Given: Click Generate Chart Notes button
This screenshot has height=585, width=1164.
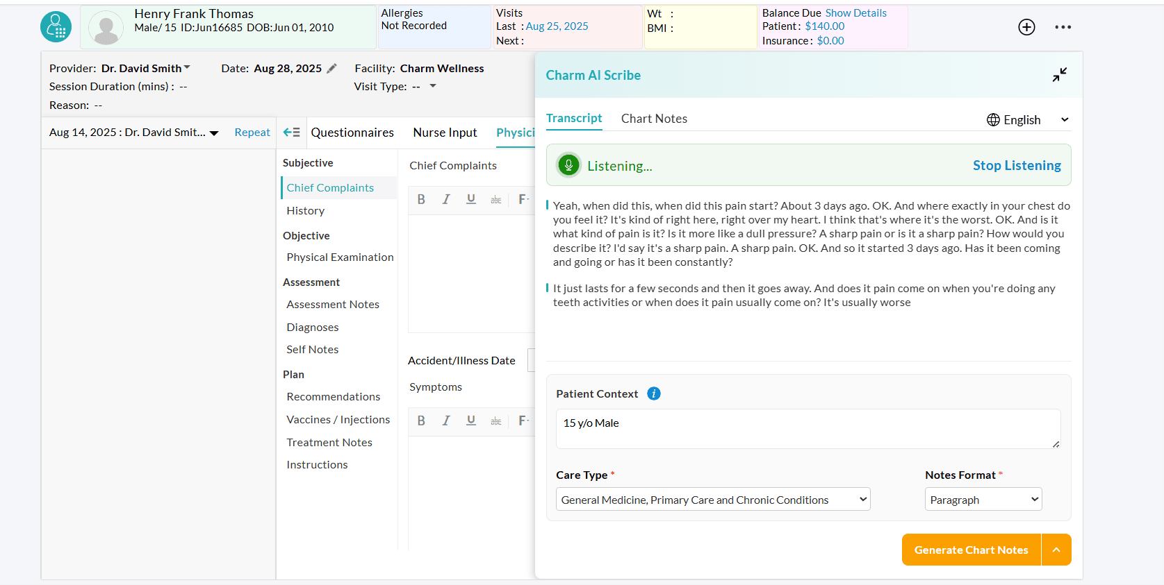Looking at the screenshot, I should coord(972,550).
